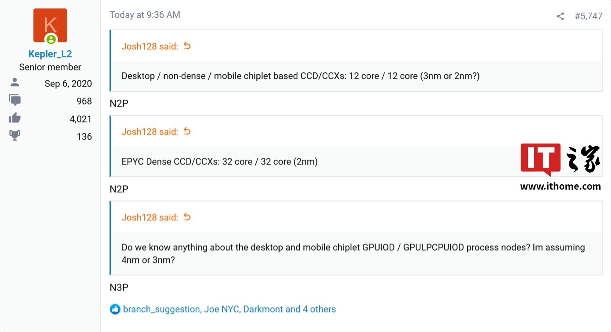Screen dimensions: 611x332
Task: Click the messages count speech bubble icon
Action: pos(14,101)
